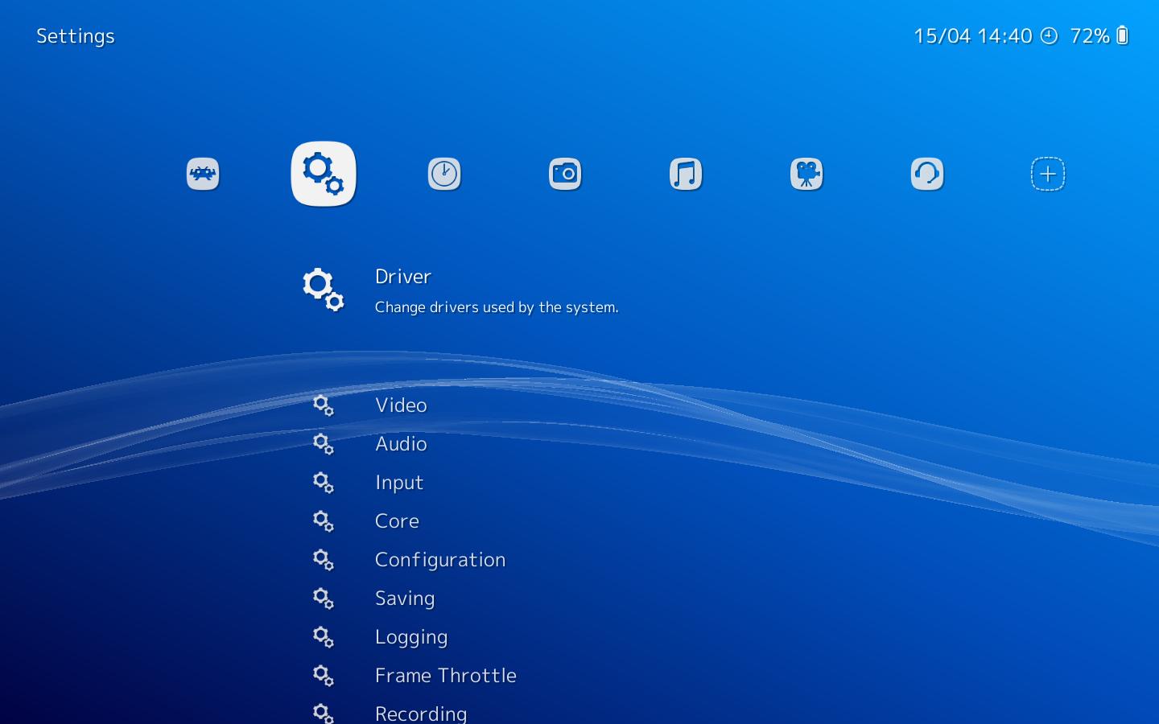Open the Images camera icon
Viewport: 1159px width, 724px height.
(x=564, y=174)
